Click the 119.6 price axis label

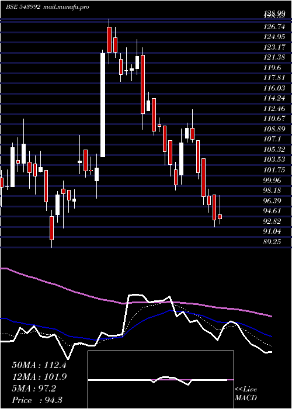click(273, 68)
